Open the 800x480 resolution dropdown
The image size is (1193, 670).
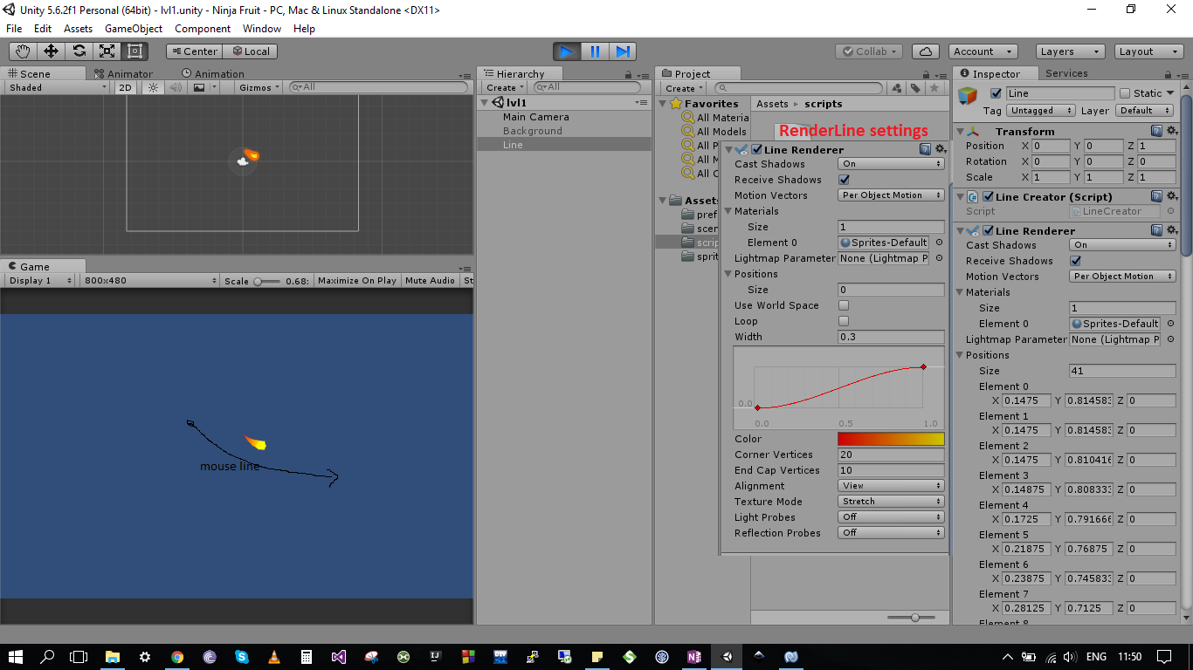(x=150, y=281)
